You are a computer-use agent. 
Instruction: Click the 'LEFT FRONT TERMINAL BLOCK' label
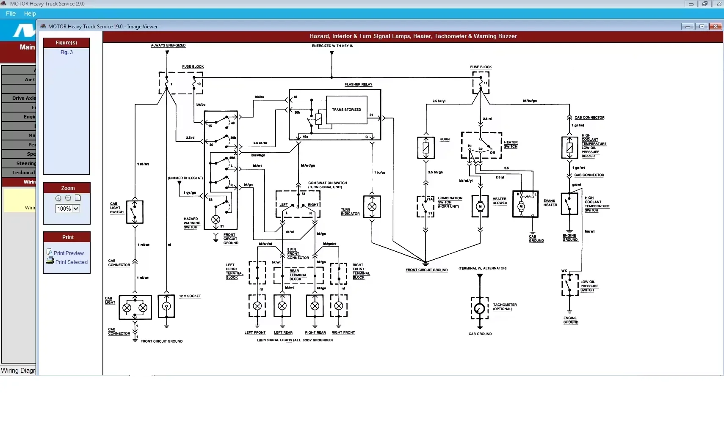pyautogui.click(x=235, y=271)
